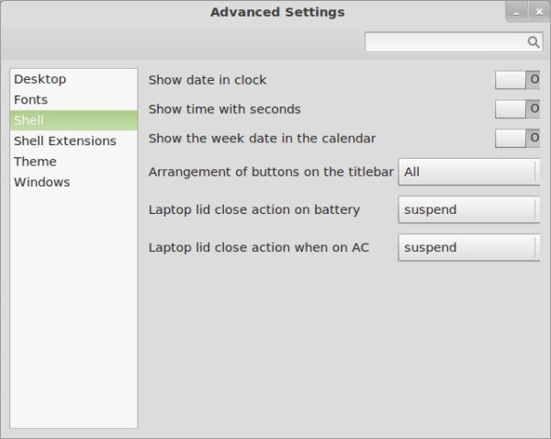Open lid close action on AC dropdown
The height and width of the screenshot is (439, 551).
click(468, 247)
